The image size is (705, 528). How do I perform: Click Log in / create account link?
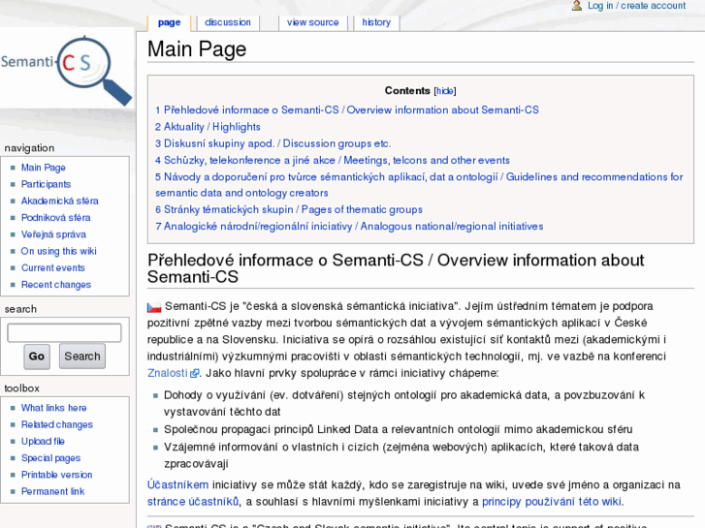[x=636, y=6]
